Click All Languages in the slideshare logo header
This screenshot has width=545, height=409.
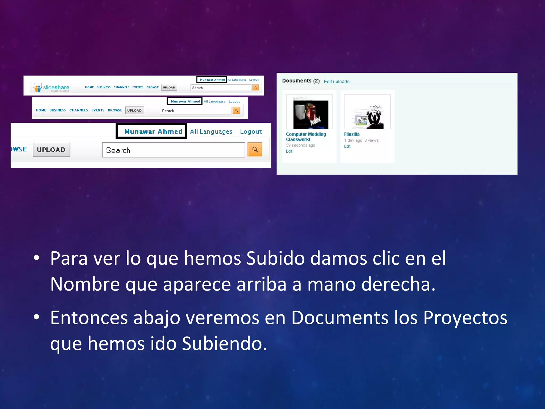coord(237,80)
